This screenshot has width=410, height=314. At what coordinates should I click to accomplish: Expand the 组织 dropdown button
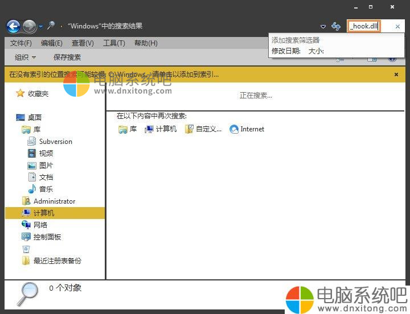(25, 57)
